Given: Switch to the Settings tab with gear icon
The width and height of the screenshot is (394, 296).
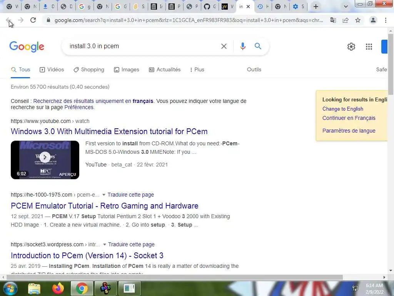Looking at the screenshot, I should click(x=299, y=7).
